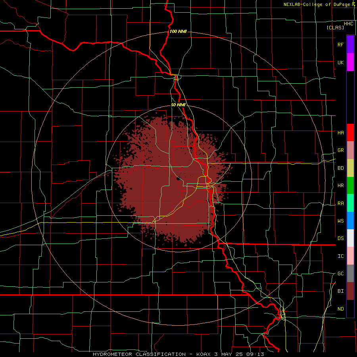Click the DS legend label
This screenshot has height=357, width=357.
coord(340,238)
